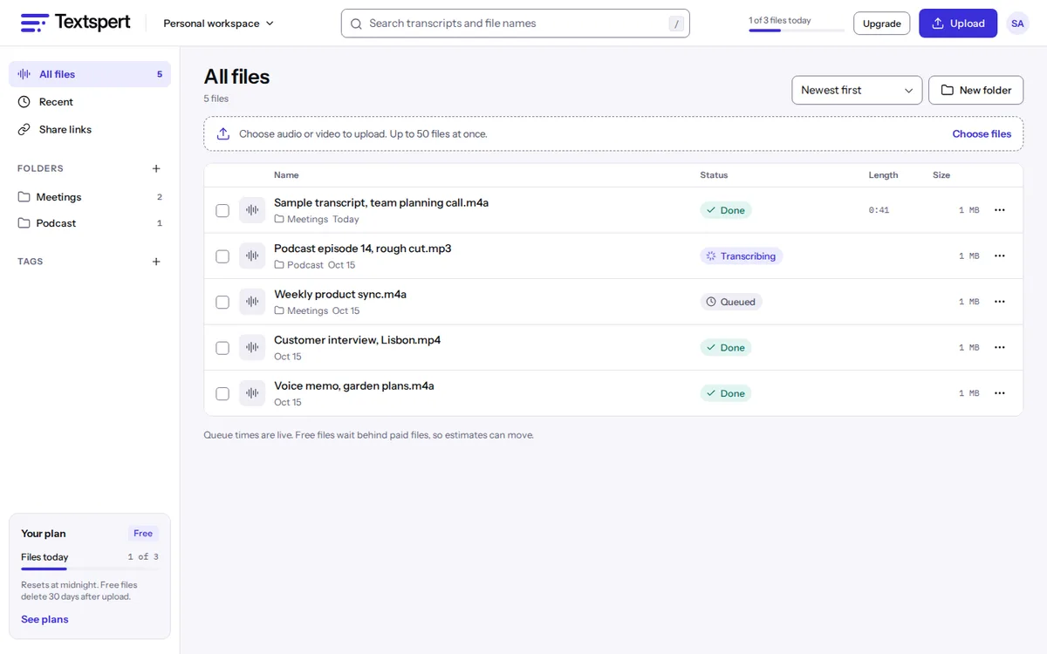The width and height of the screenshot is (1047, 654).
Task: Click the Transcribing status badge
Action: [x=742, y=256]
